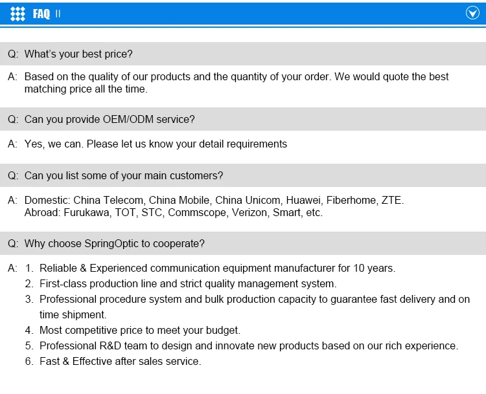Click the Domestic customers answer line

pos(214,201)
